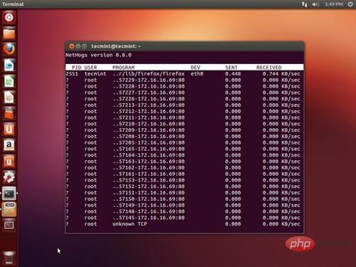Select the '..57229-172.16.16.69:80' entry

click(149, 80)
